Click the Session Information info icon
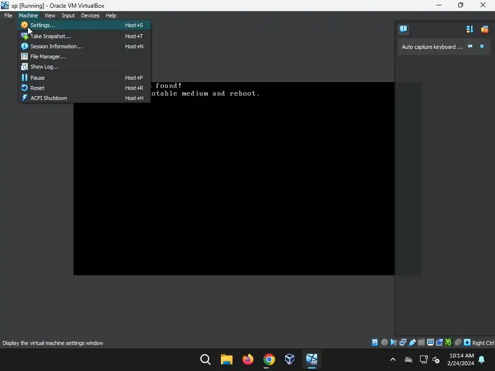Viewport: 495px width, 371px height. pos(24,46)
